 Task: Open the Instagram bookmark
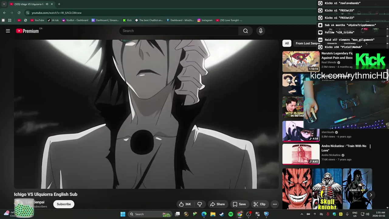point(205,20)
